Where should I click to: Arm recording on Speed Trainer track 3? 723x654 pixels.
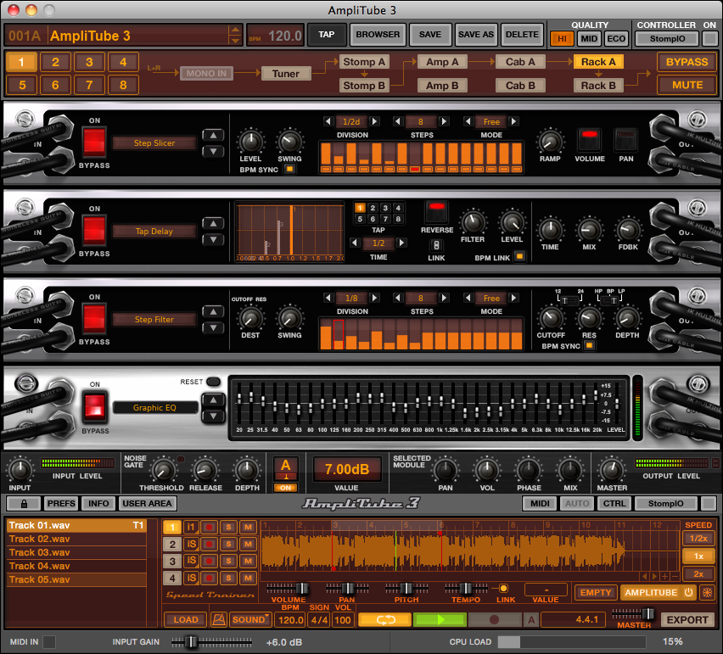click(210, 561)
